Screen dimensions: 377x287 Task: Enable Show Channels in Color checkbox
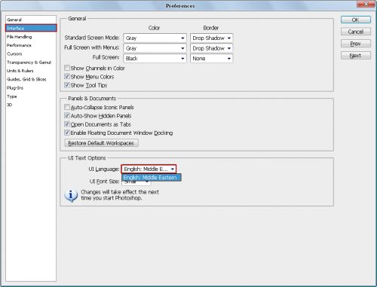(x=67, y=68)
